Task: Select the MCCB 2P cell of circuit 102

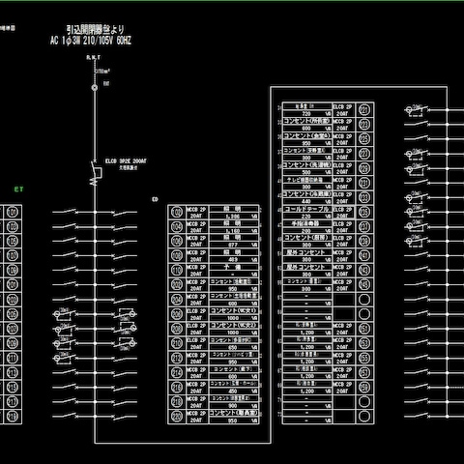Action: [196, 209]
